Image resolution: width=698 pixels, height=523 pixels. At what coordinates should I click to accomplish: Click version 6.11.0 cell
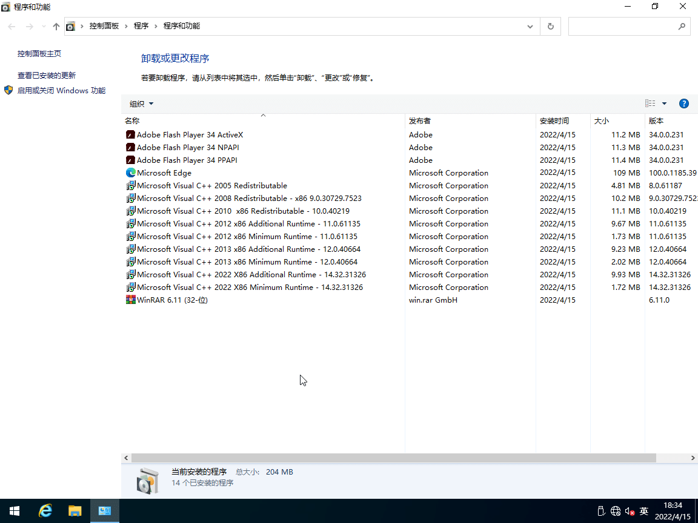[659, 300]
